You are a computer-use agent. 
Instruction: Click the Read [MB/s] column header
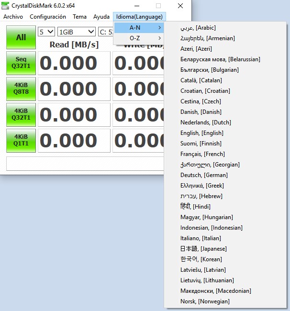[x=74, y=44]
